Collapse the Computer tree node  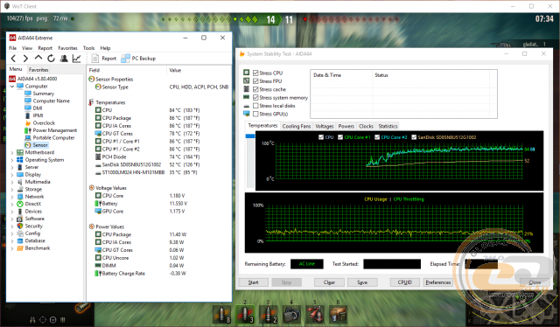[12, 87]
